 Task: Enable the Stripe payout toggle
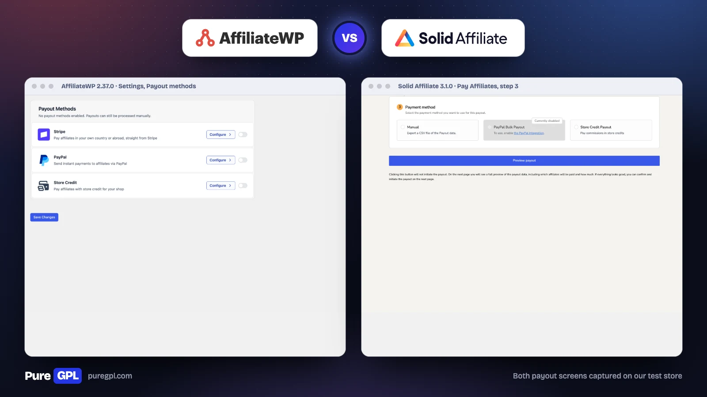[243, 135]
